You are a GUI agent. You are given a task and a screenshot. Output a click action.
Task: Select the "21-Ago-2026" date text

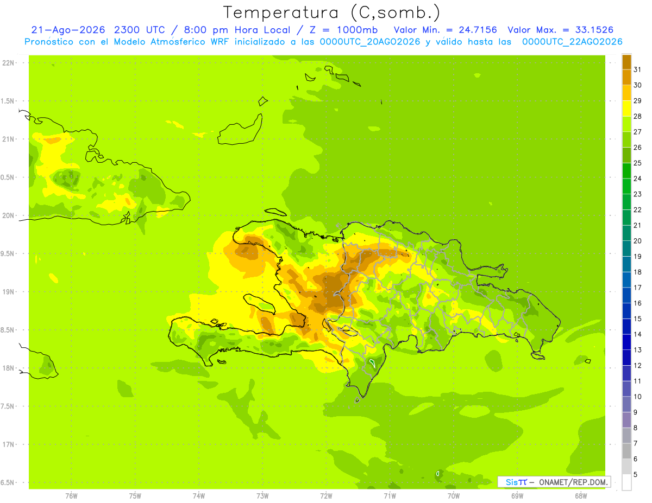[67, 30]
